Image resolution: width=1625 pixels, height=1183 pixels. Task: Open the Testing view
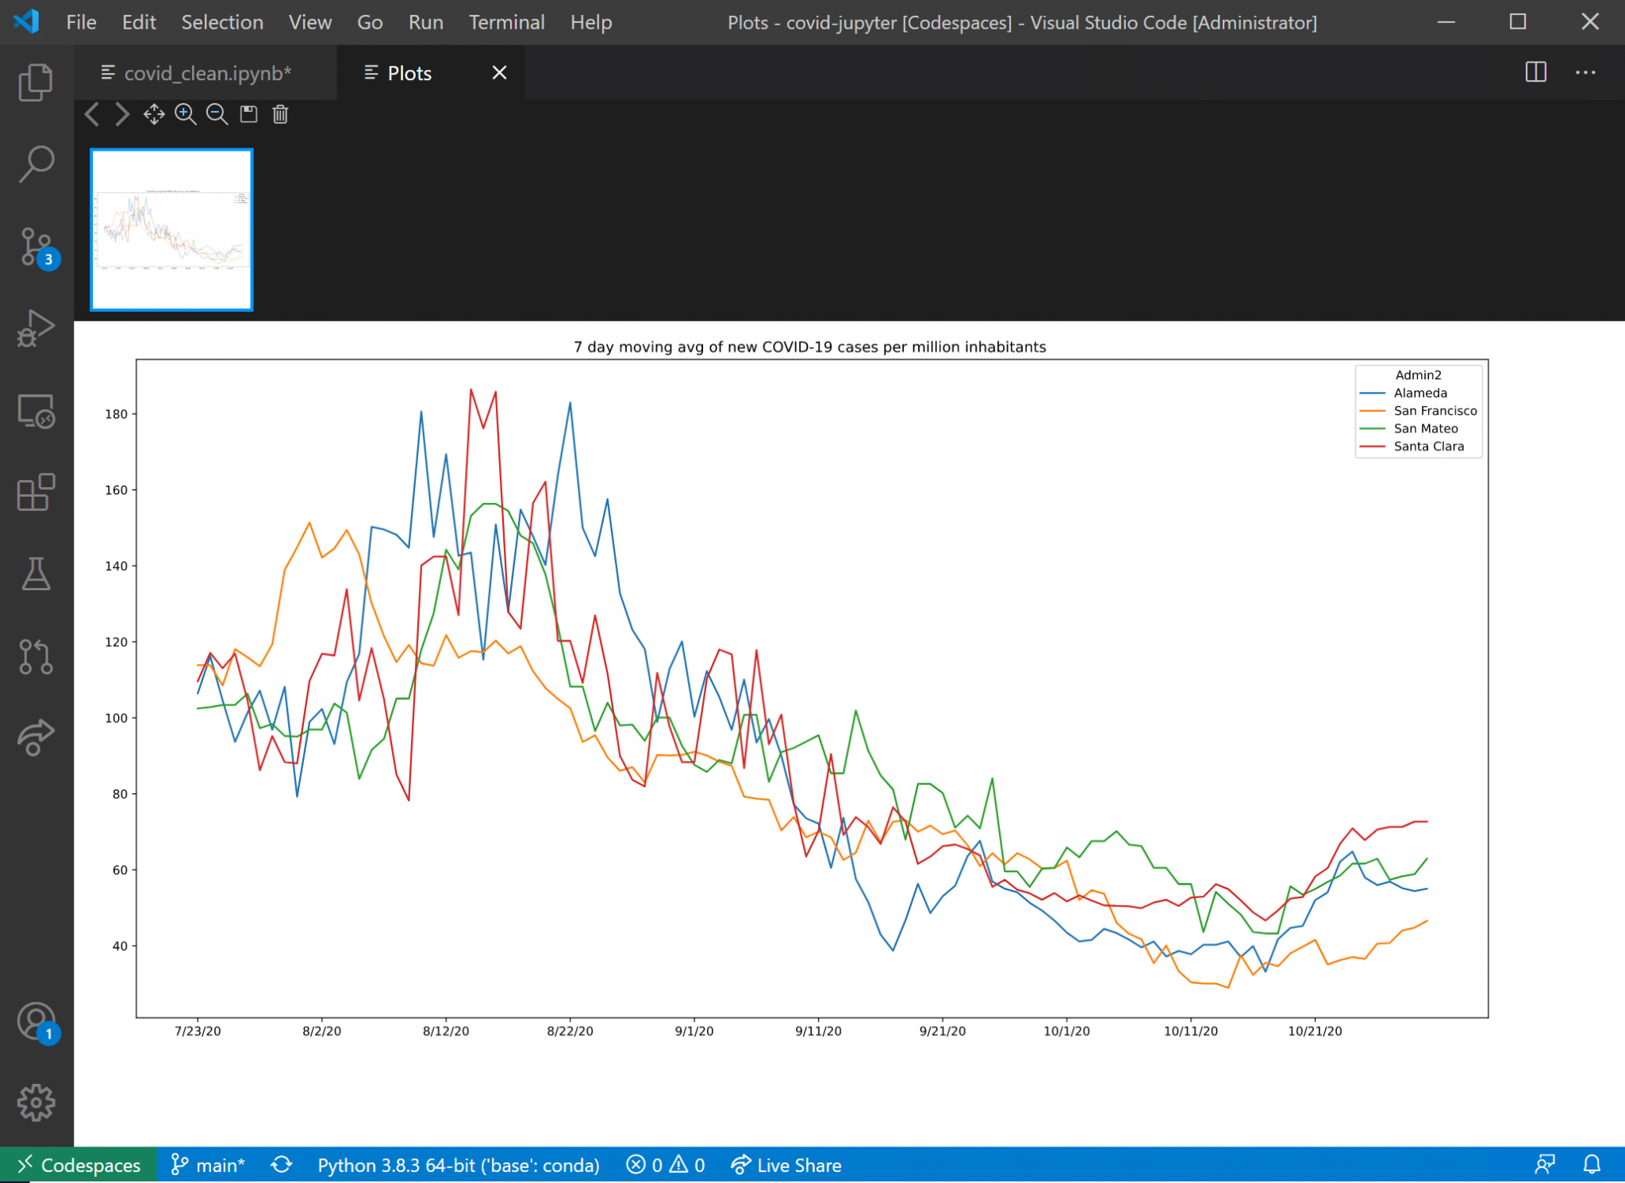click(37, 575)
